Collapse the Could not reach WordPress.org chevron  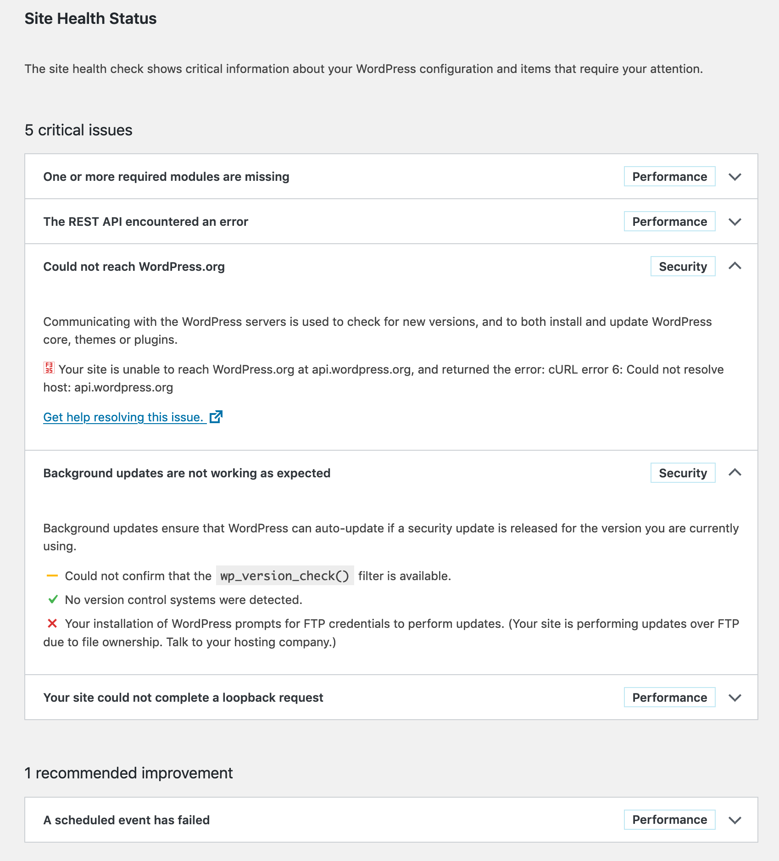[x=735, y=266]
